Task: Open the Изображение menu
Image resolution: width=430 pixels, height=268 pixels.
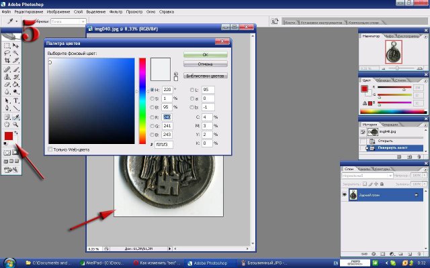Action: point(58,12)
